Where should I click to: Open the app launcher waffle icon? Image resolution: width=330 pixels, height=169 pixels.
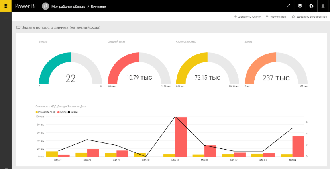[6, 6]
